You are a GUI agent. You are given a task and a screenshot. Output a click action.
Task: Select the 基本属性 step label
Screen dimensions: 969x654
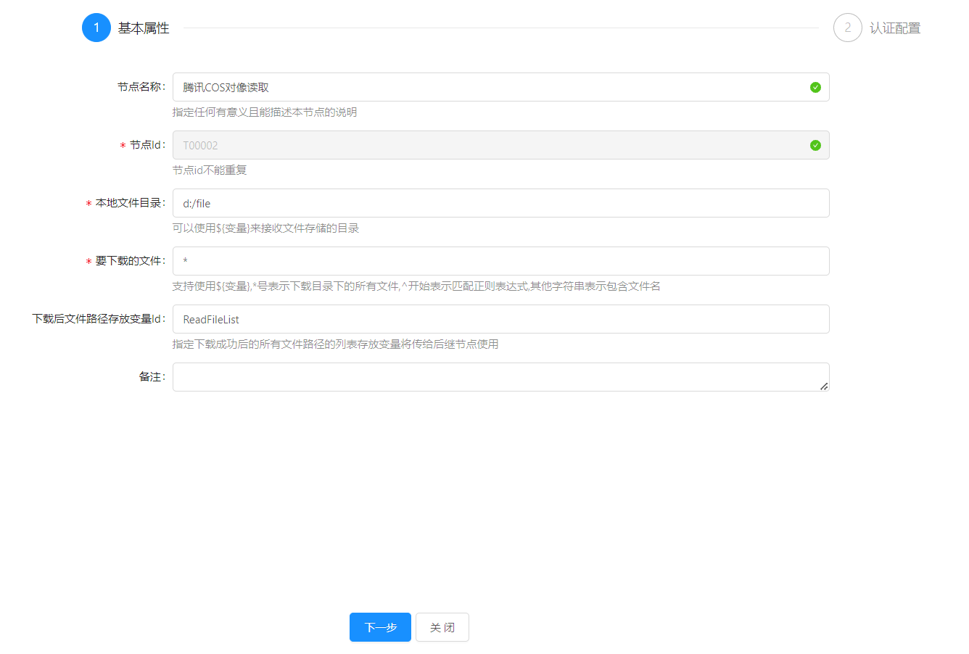pos(144,28)
